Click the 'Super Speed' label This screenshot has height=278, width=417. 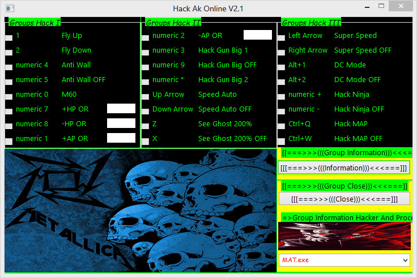355,36
